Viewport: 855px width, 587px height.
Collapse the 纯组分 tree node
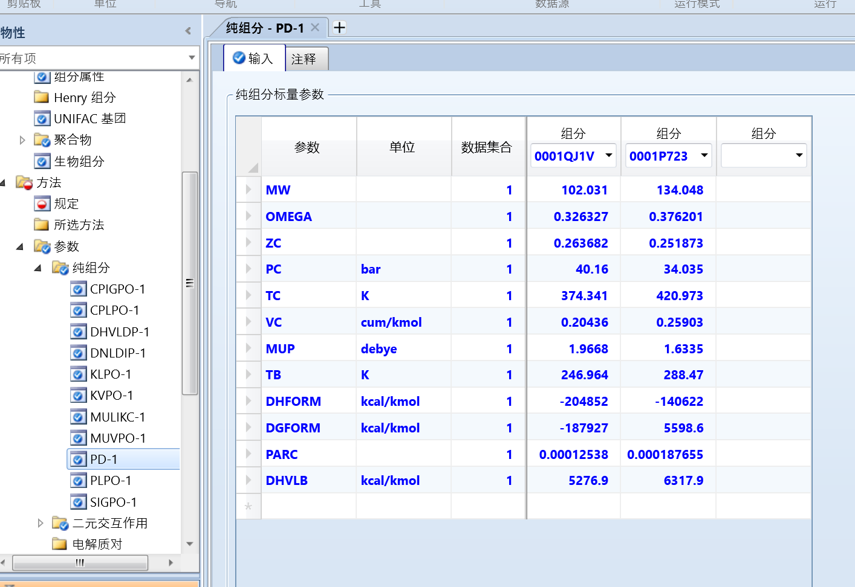point(38,268)
